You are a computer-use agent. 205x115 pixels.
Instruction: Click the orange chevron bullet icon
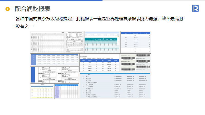point(8,9)
